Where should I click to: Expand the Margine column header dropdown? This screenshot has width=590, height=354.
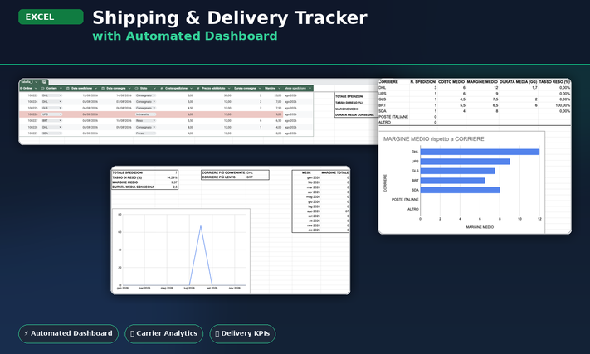tap(279, 89)
